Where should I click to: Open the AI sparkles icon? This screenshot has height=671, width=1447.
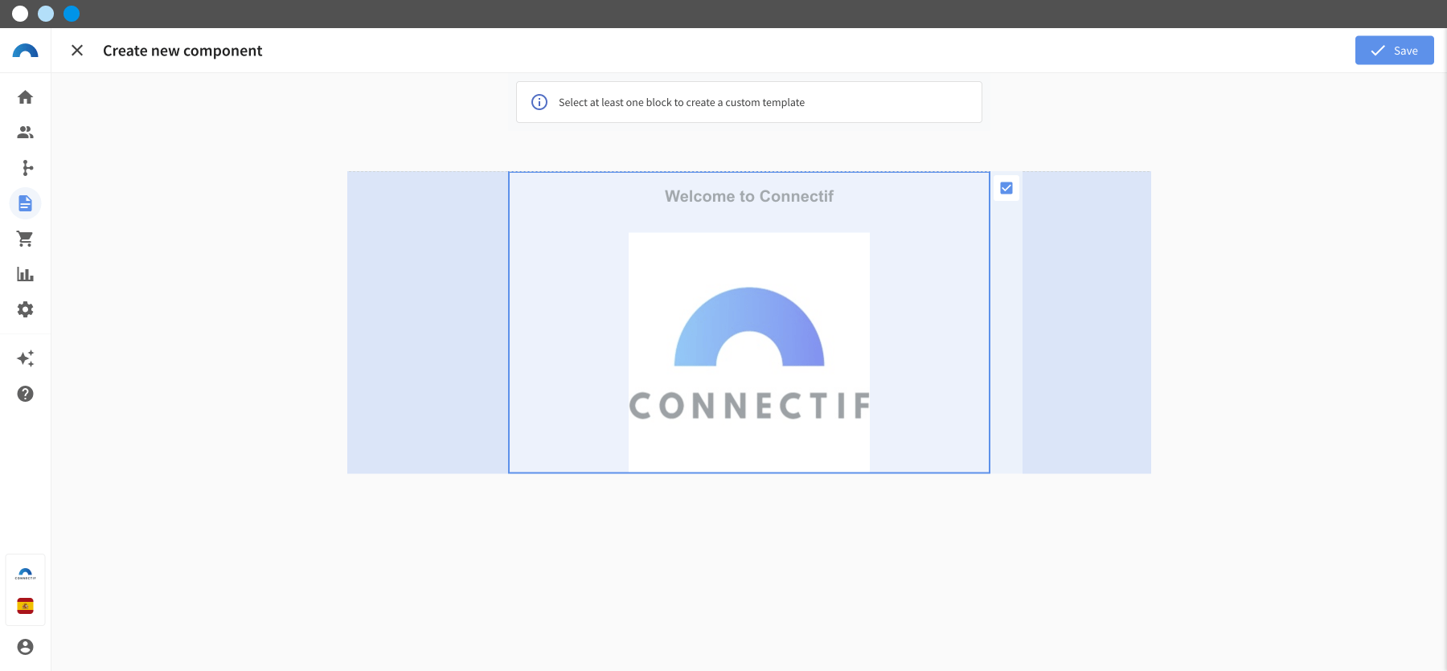click(x=25, y=358)
